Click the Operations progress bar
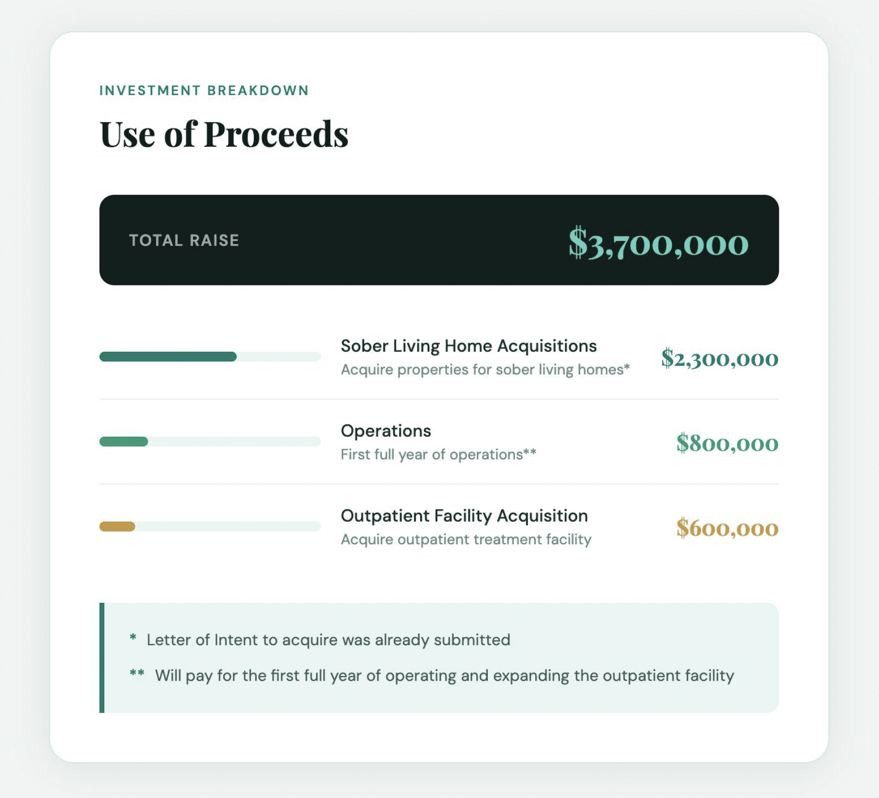Image resolution: width=879 pixels, height=798 pixels. pos(210,441)
